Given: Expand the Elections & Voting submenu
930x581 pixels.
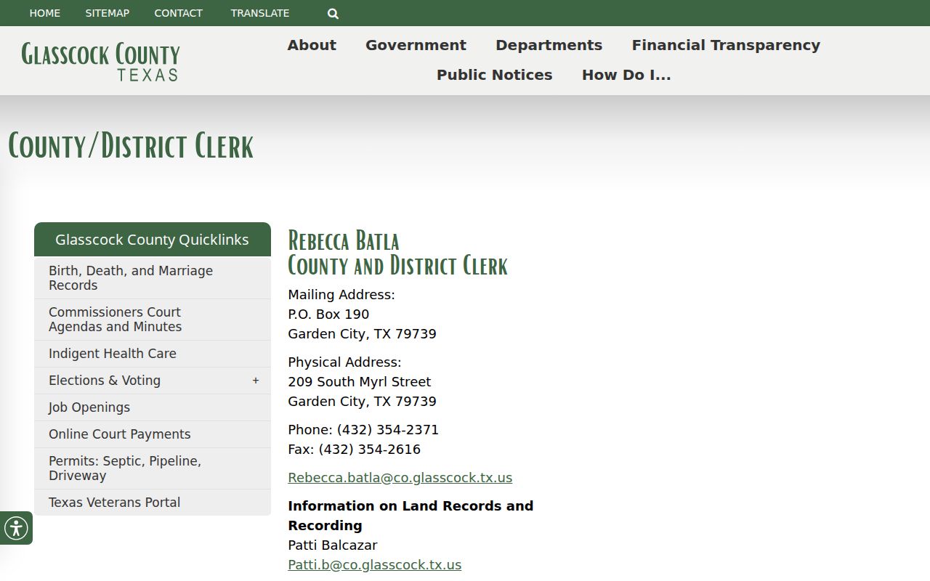Looking at the screenshot, I should [256, 381].
